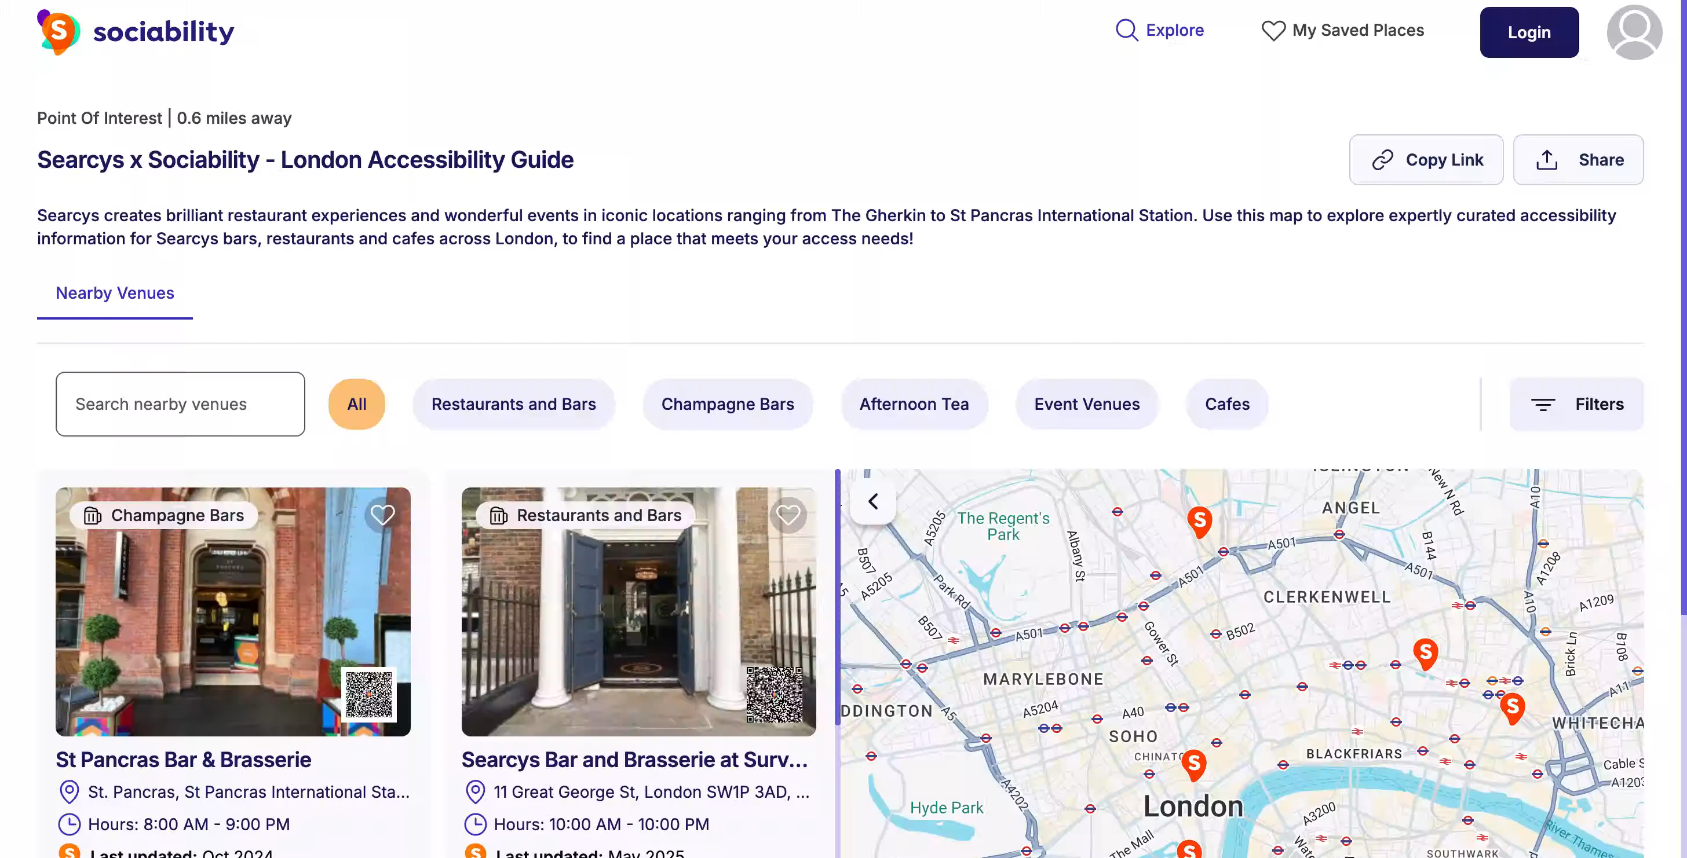Click the upload icon in Share
1687x858 pixels.
pyautogui.click(x=1547, y=160)
